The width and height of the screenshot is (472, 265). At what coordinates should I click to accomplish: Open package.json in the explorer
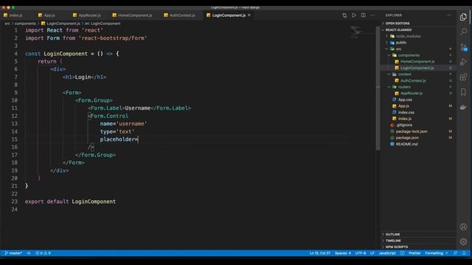coord(418,138)
